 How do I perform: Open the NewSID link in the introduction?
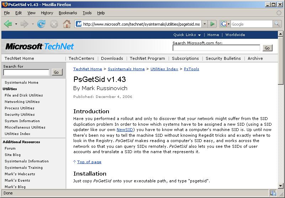coord(125,130)
